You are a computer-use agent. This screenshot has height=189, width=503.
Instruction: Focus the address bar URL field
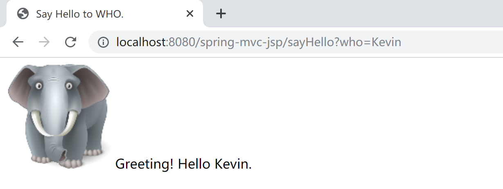point(286,42)
